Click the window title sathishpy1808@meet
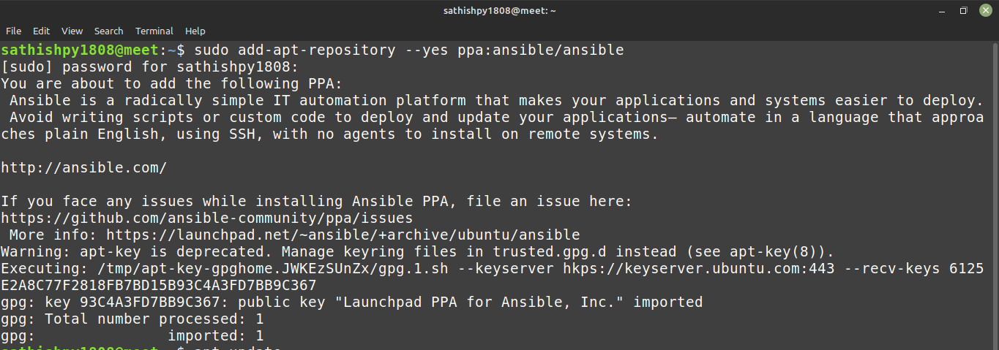 (499, 10)
